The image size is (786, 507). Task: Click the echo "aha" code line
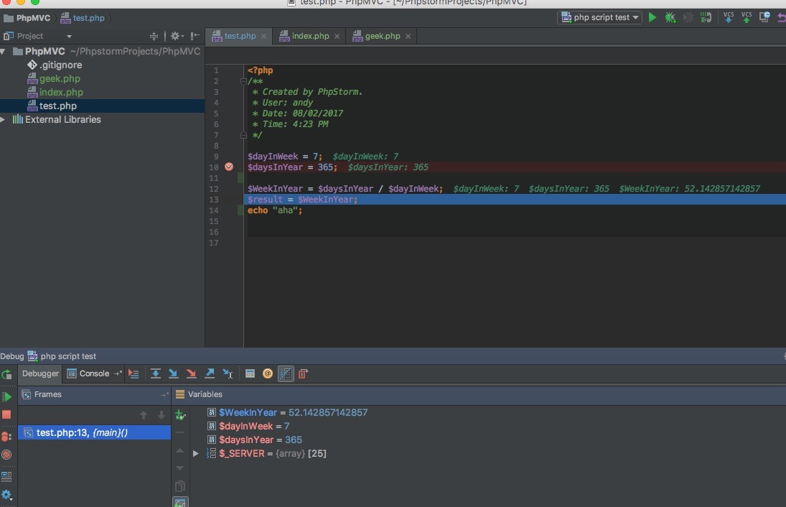275,210
